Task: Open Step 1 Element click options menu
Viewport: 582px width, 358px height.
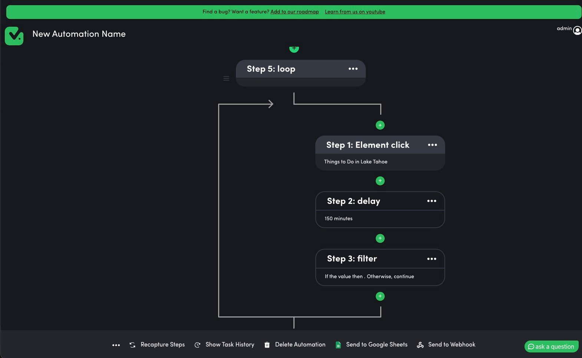Action: point(432,145)
